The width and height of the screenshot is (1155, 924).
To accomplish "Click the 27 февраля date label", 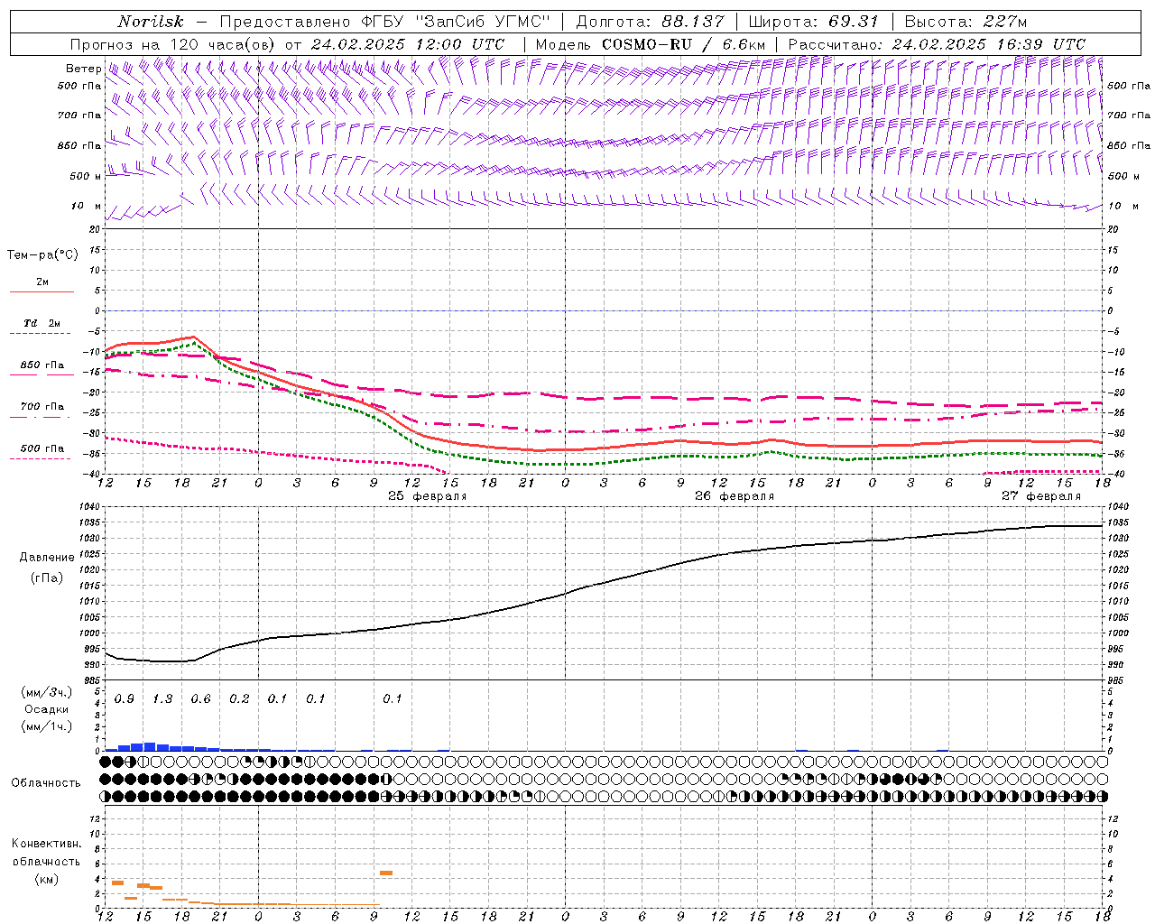I will [1040, 496].
